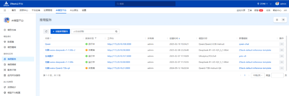Open 帮助中心 link

coord(277,10)
